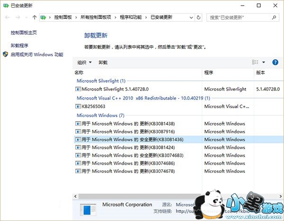Image resolution: width=284 pixels, height=221 pixels.
Task: Open the 组织 dropdown menu
Action: (x=84, y=62)
